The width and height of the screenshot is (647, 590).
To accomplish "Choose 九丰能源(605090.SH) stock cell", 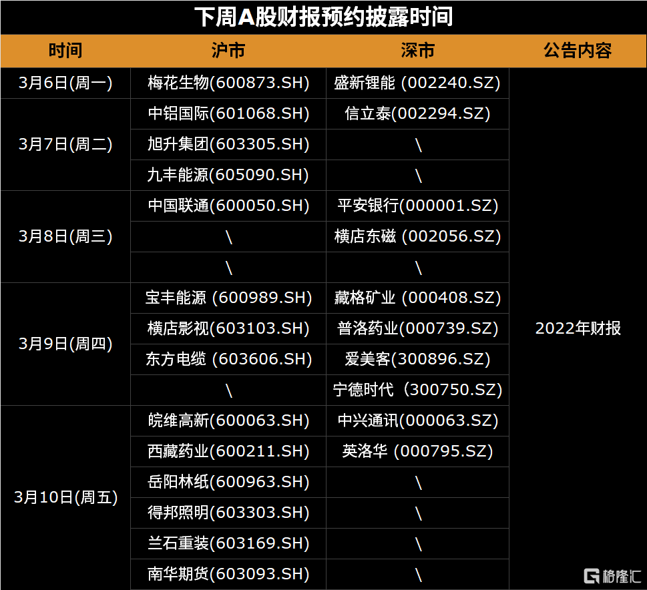I will [228, 175].
